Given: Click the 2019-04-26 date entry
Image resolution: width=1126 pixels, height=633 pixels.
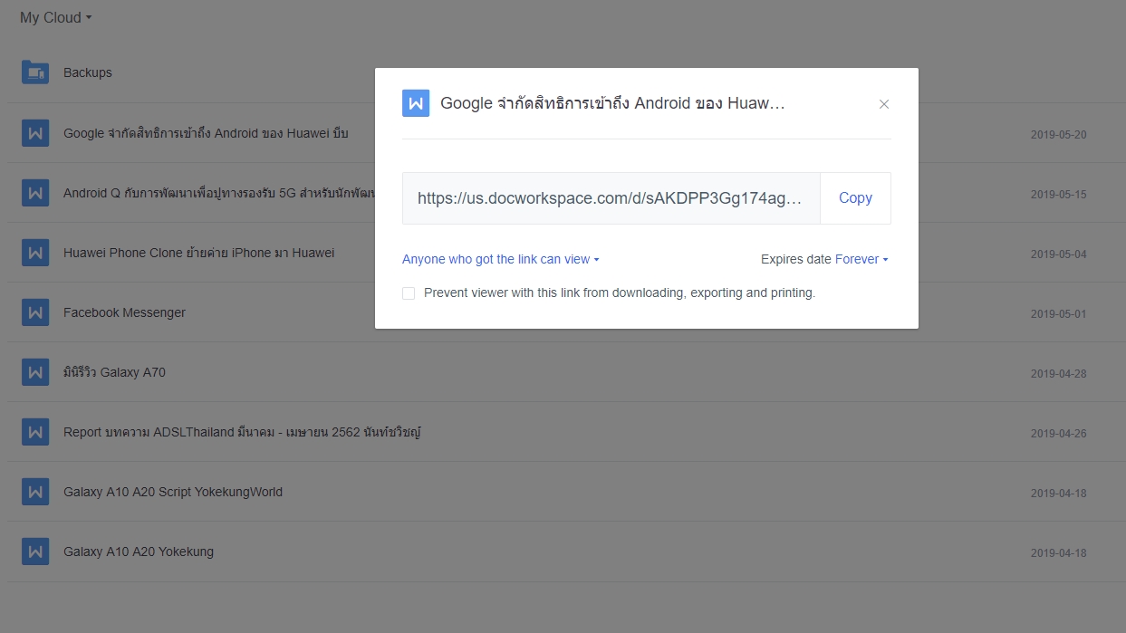Looking at the screenshot, I should [x=1058, y=434].
